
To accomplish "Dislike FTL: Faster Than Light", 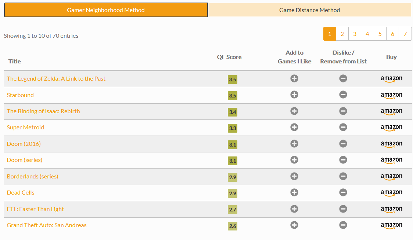I will (x=343, y=209).
